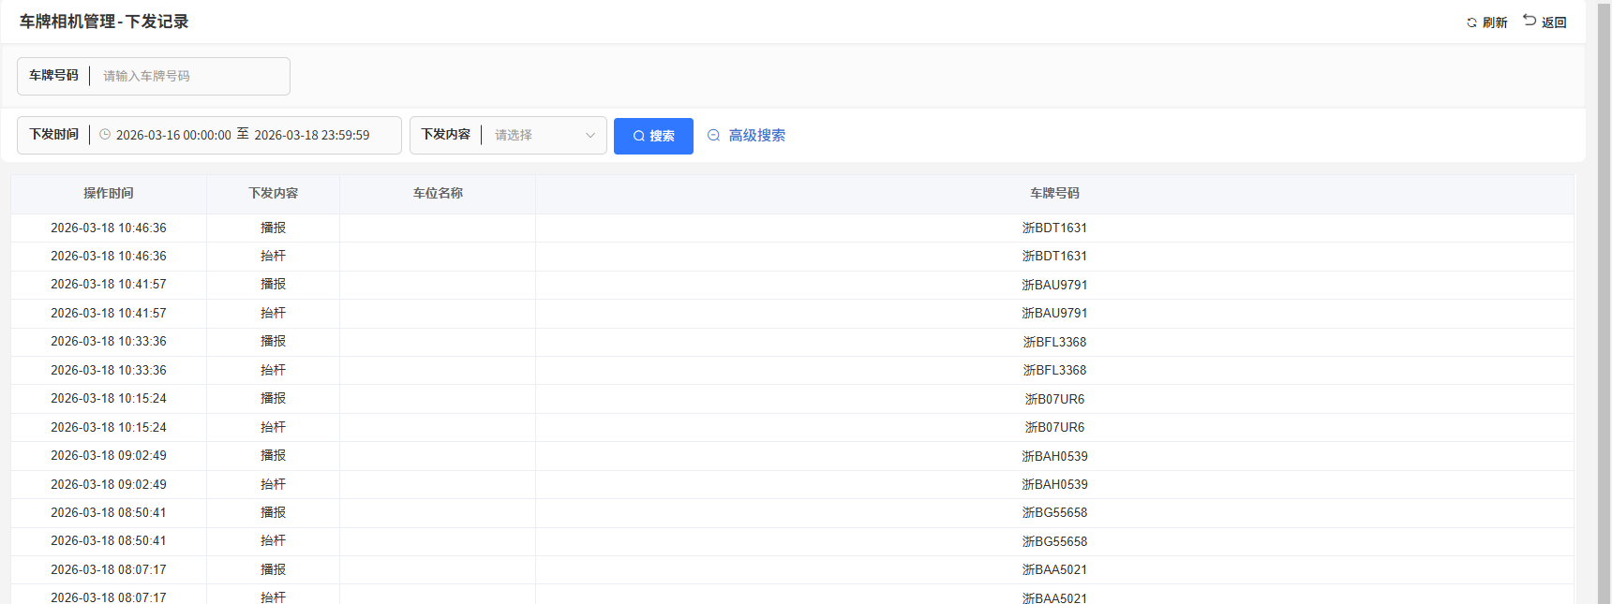1612x604 pixels.
Task: Click the clock icon in 下发时间 field
Action: coord(105,135)
